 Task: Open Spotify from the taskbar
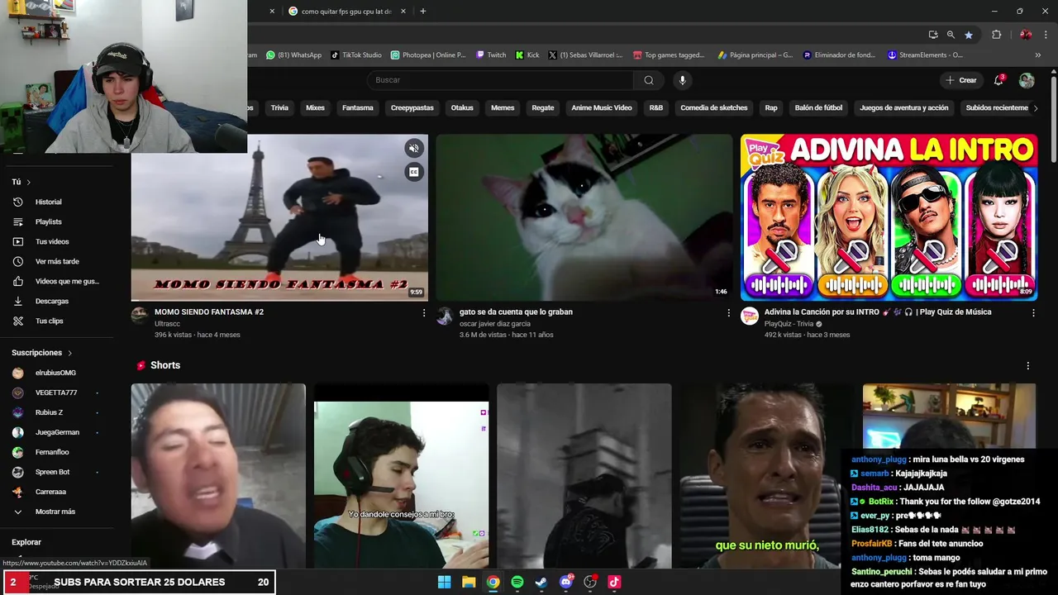pyautogui.click(x=517, y=582)
